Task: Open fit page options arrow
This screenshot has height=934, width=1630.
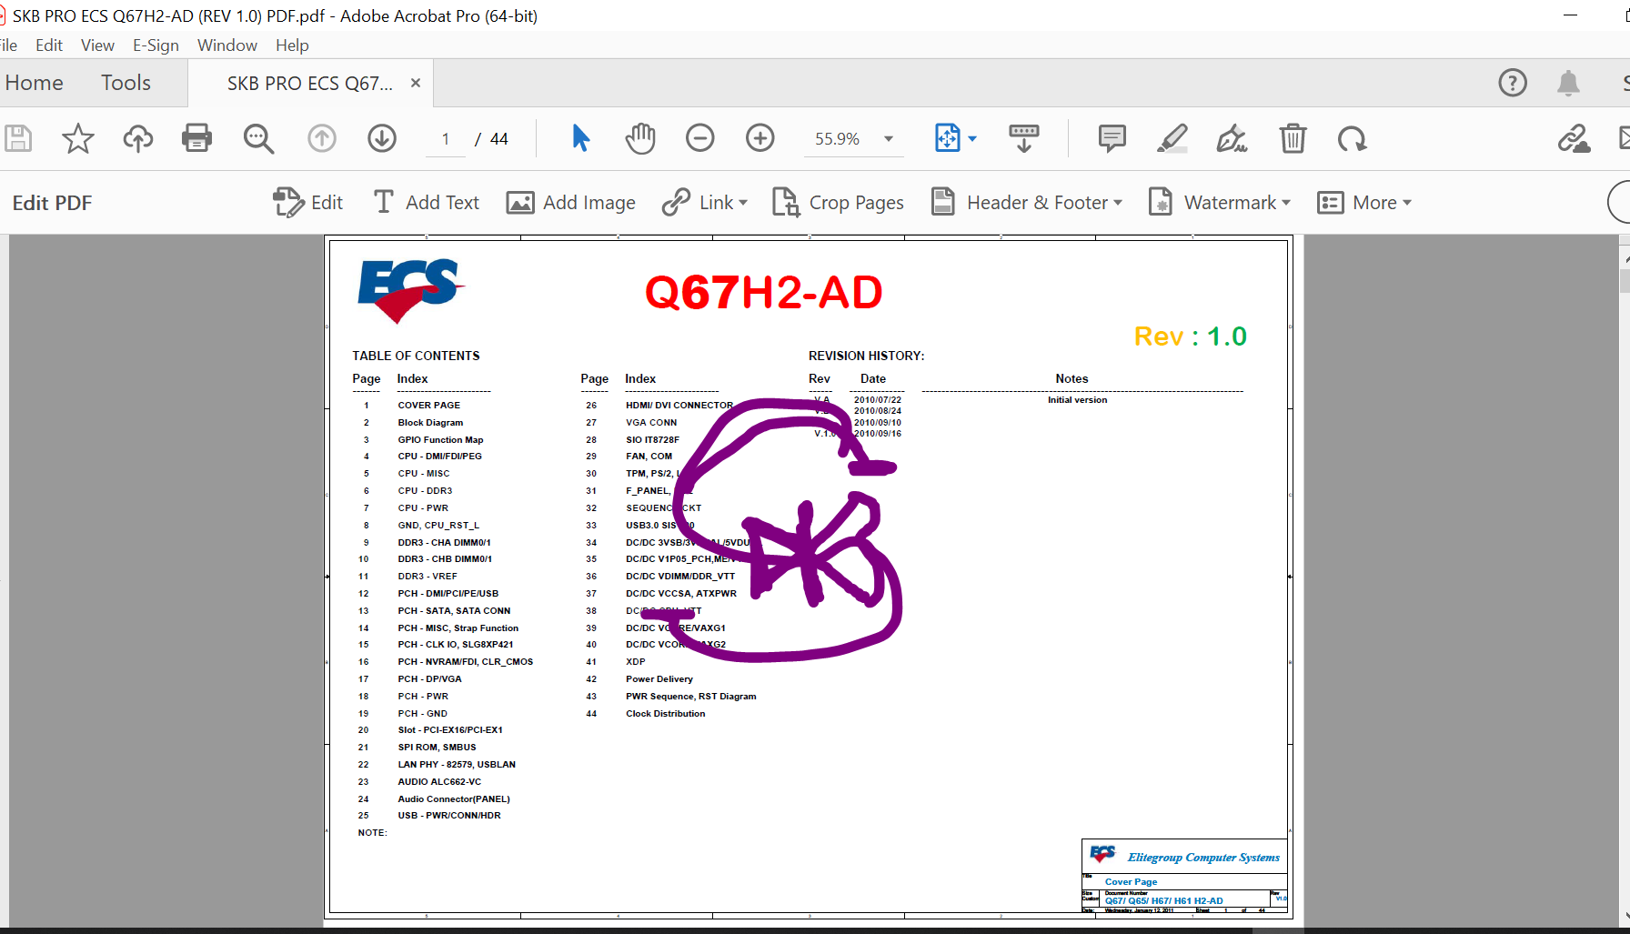Action: pyautogui.click(x=972, y=139)
